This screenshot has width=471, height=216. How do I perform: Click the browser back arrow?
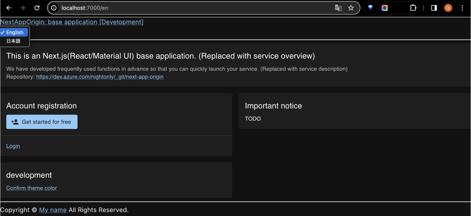pyautogui.click(x=9, y=8)
